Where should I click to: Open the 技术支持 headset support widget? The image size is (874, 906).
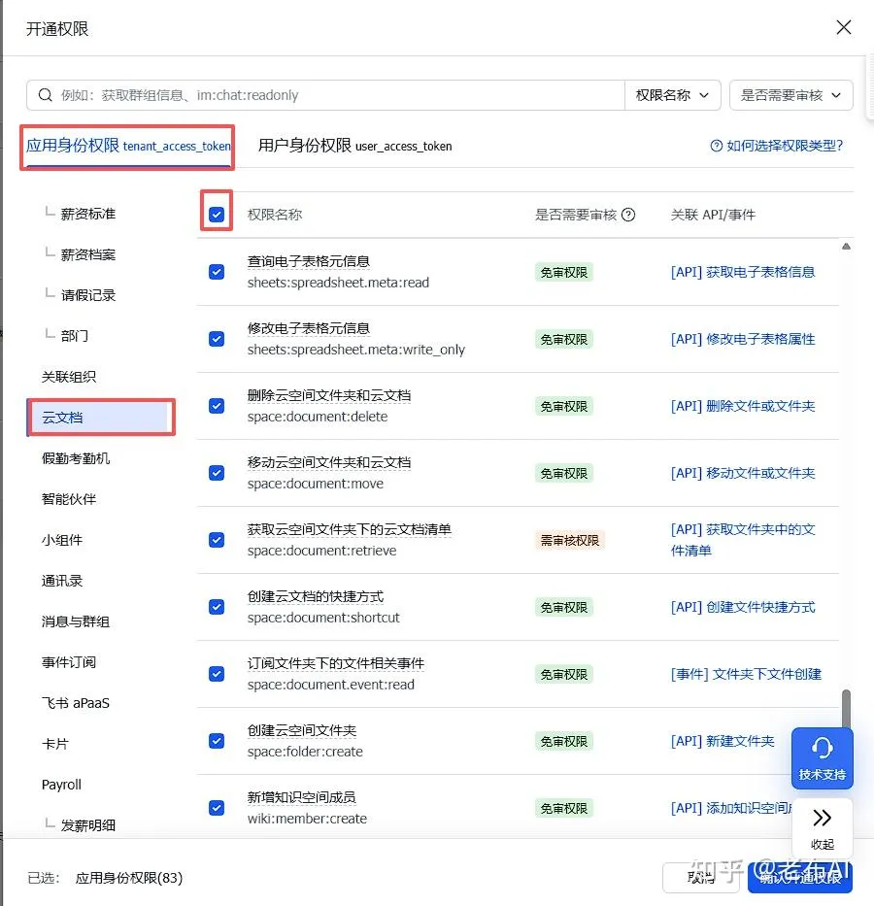[822, 758]
